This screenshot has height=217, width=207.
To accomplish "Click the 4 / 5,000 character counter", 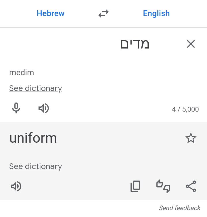I will tap(185, 109).
